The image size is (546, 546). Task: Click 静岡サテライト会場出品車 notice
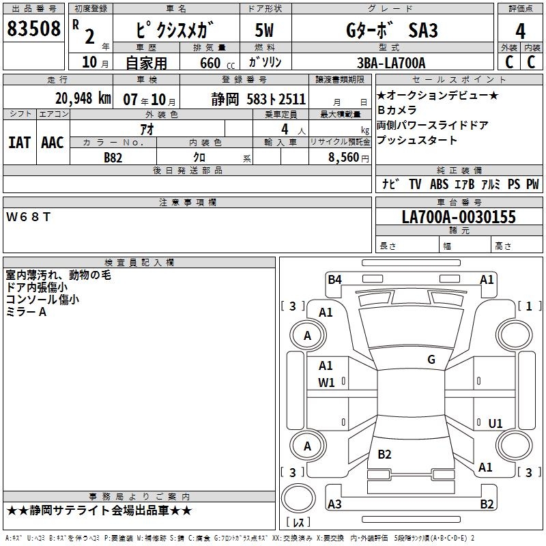tap(99, 511)
